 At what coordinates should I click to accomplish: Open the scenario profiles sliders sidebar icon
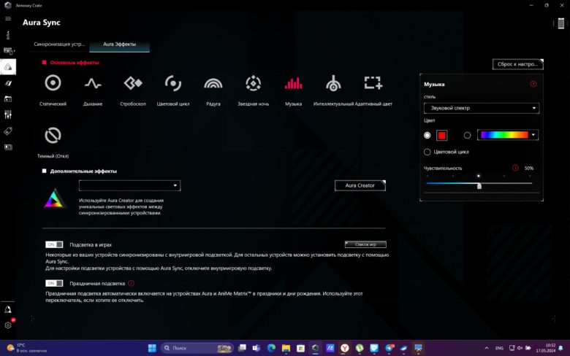[x=8, y=115]
